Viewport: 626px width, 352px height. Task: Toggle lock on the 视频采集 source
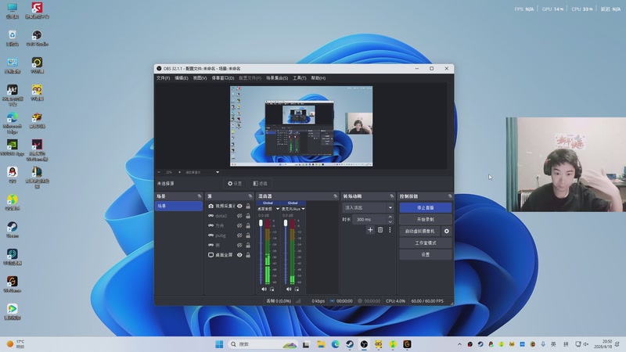(248, 206)
